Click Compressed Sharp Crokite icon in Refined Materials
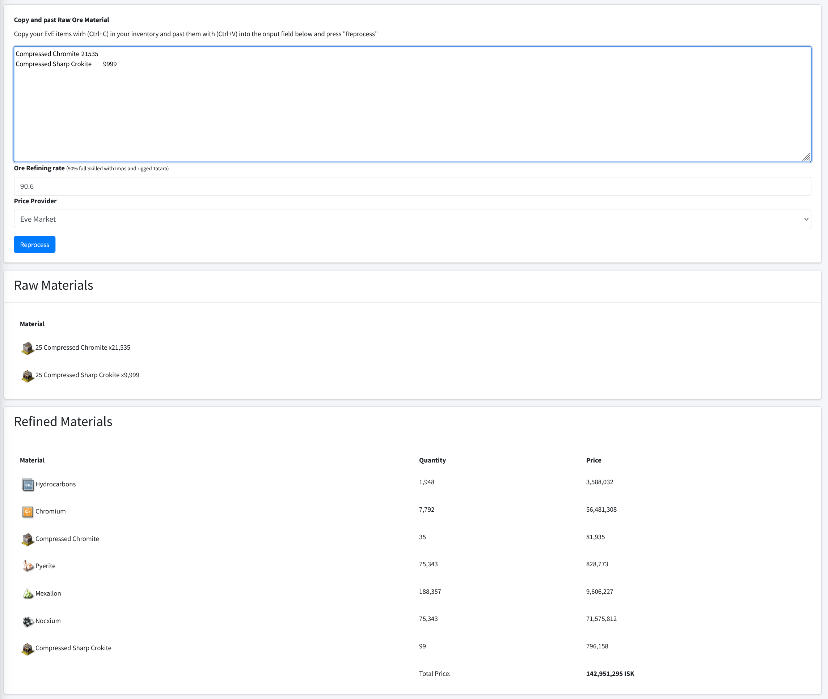This screenshot has height=699, width=828. pos(28,648)
